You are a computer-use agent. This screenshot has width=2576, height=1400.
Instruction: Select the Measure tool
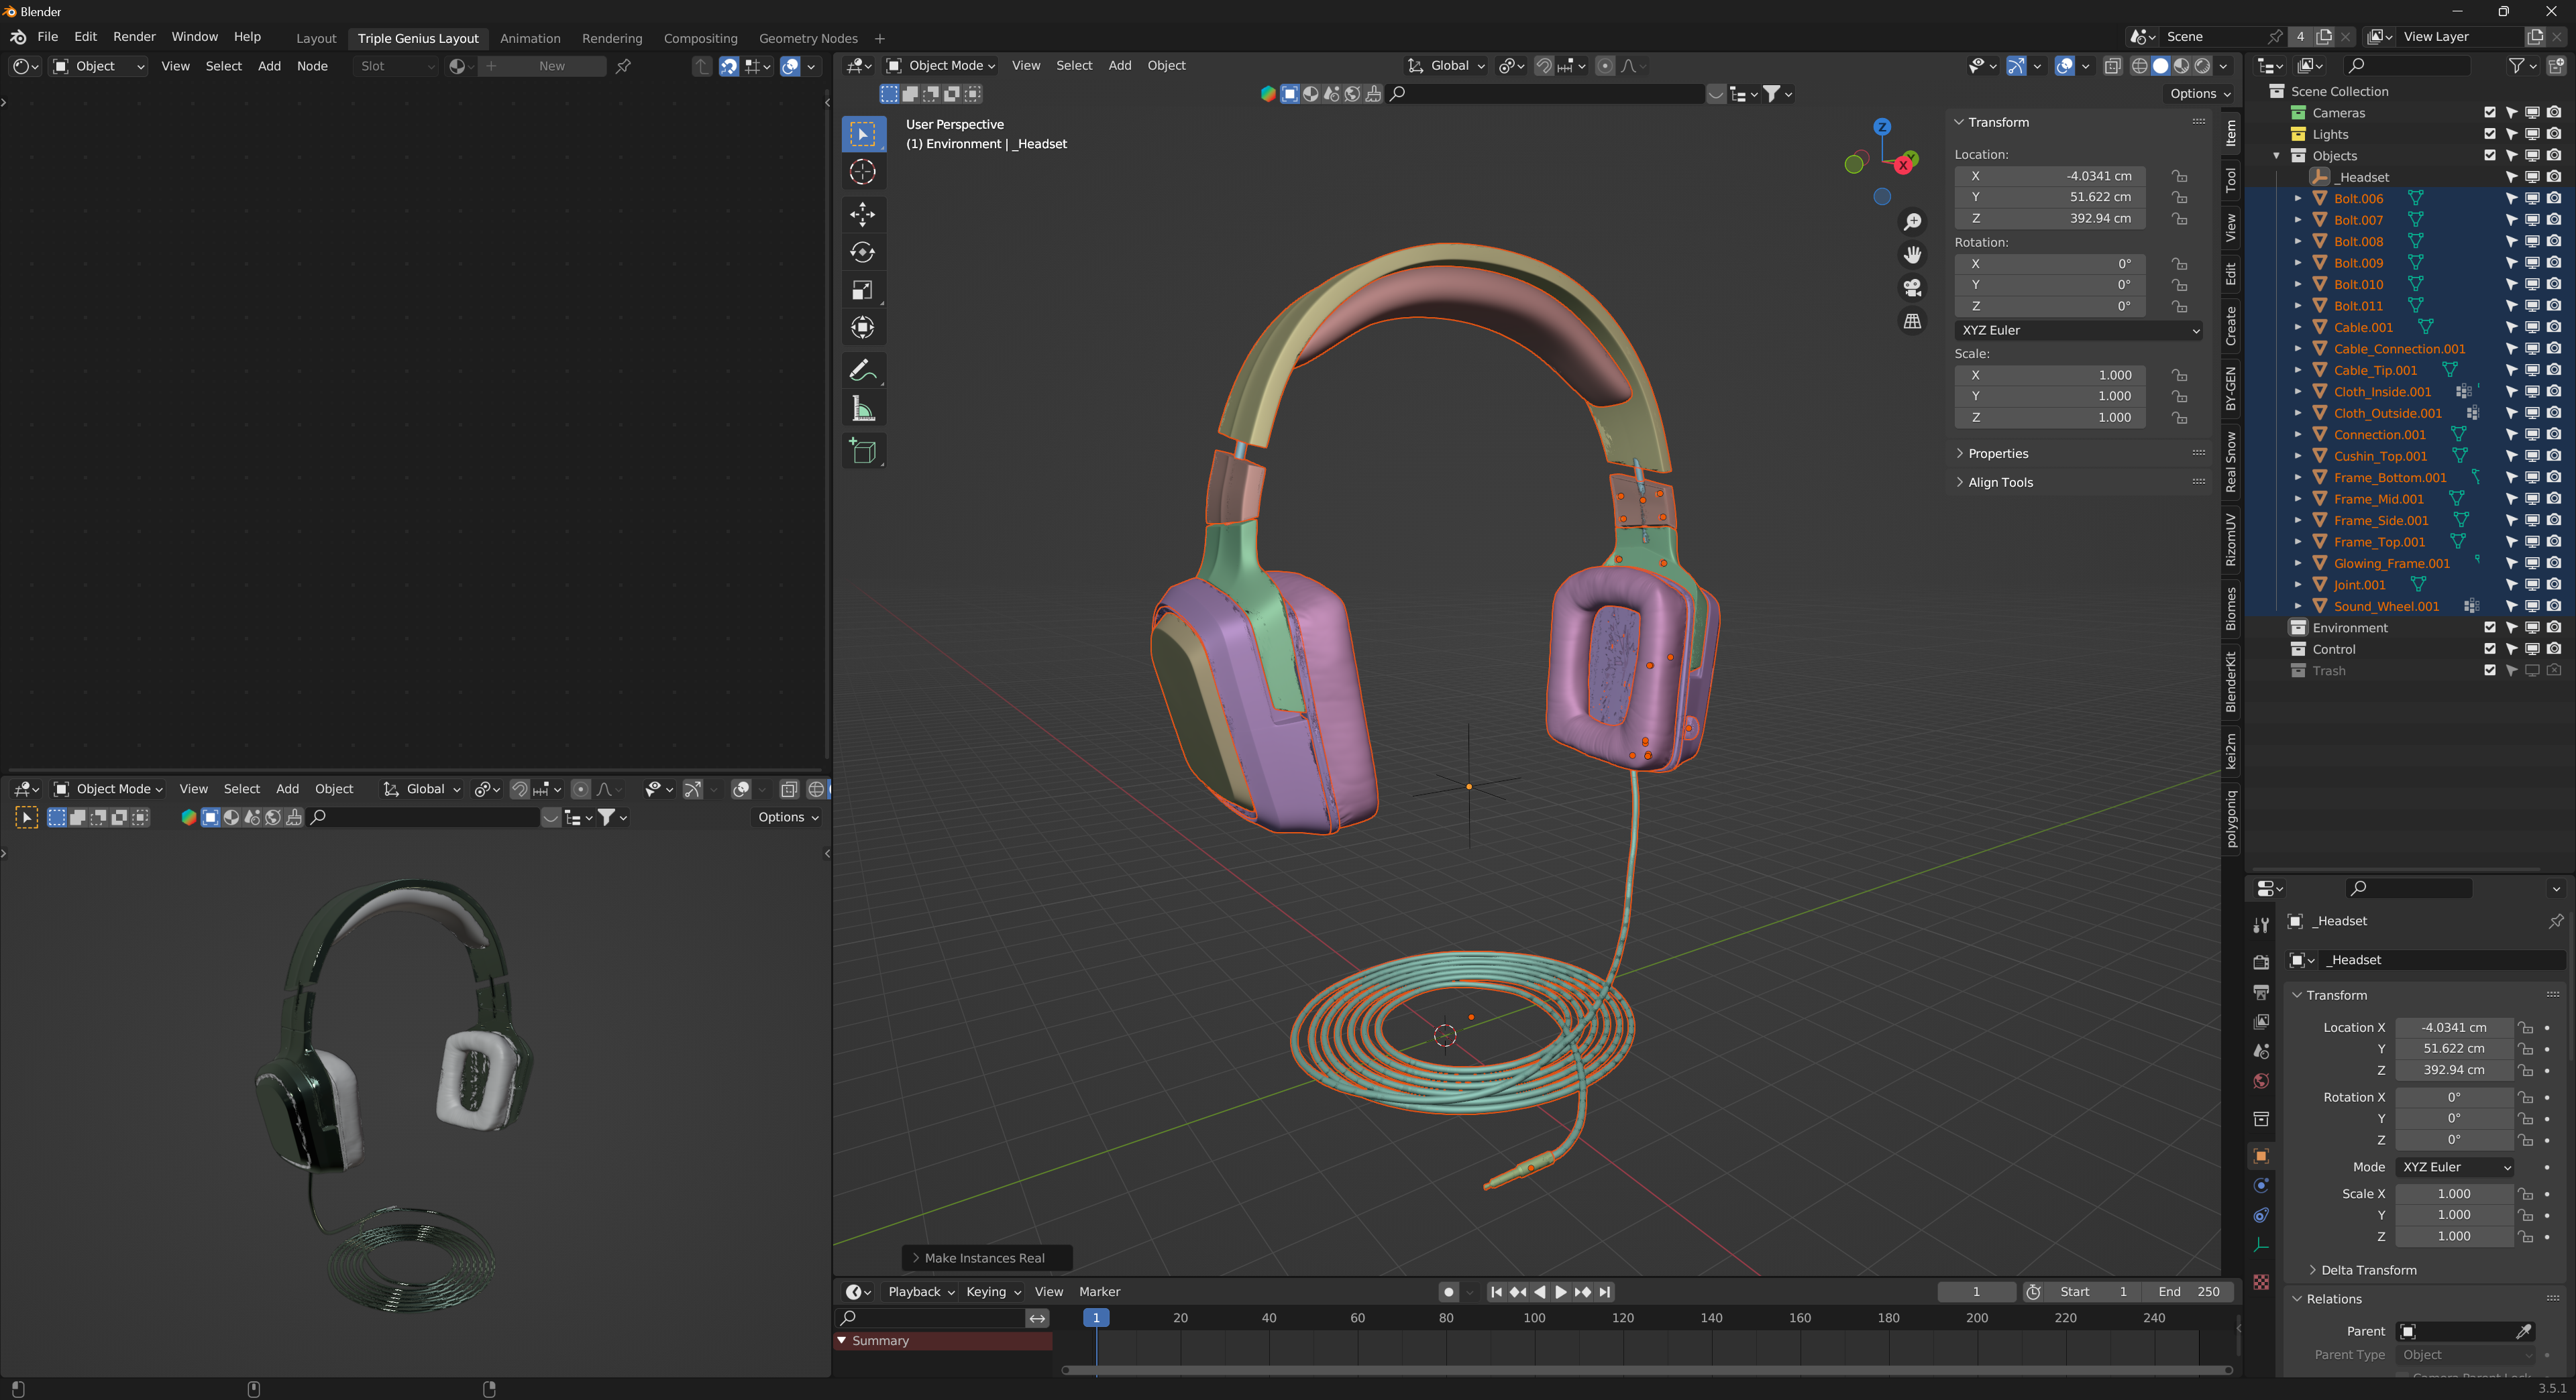(x=862, y=410)
